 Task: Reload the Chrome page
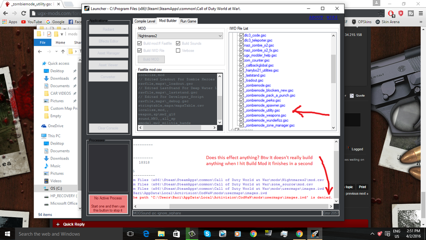24,13
